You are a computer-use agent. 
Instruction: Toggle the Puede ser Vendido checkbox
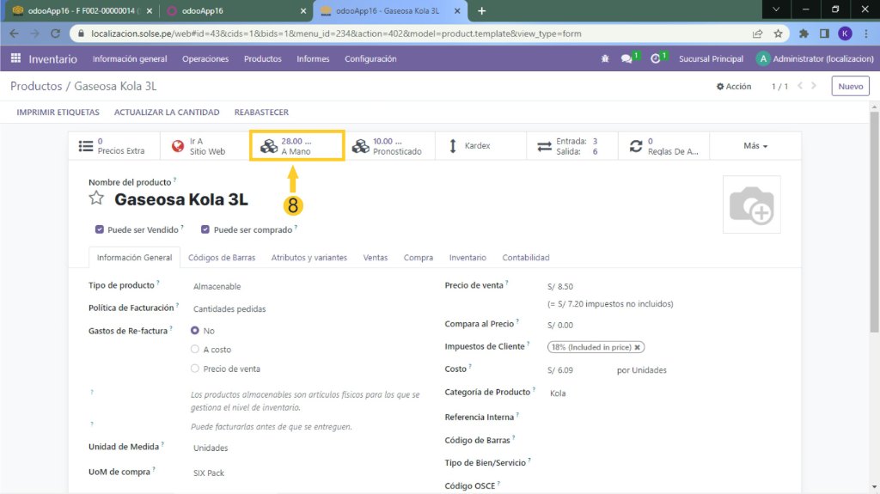[101, 229]
